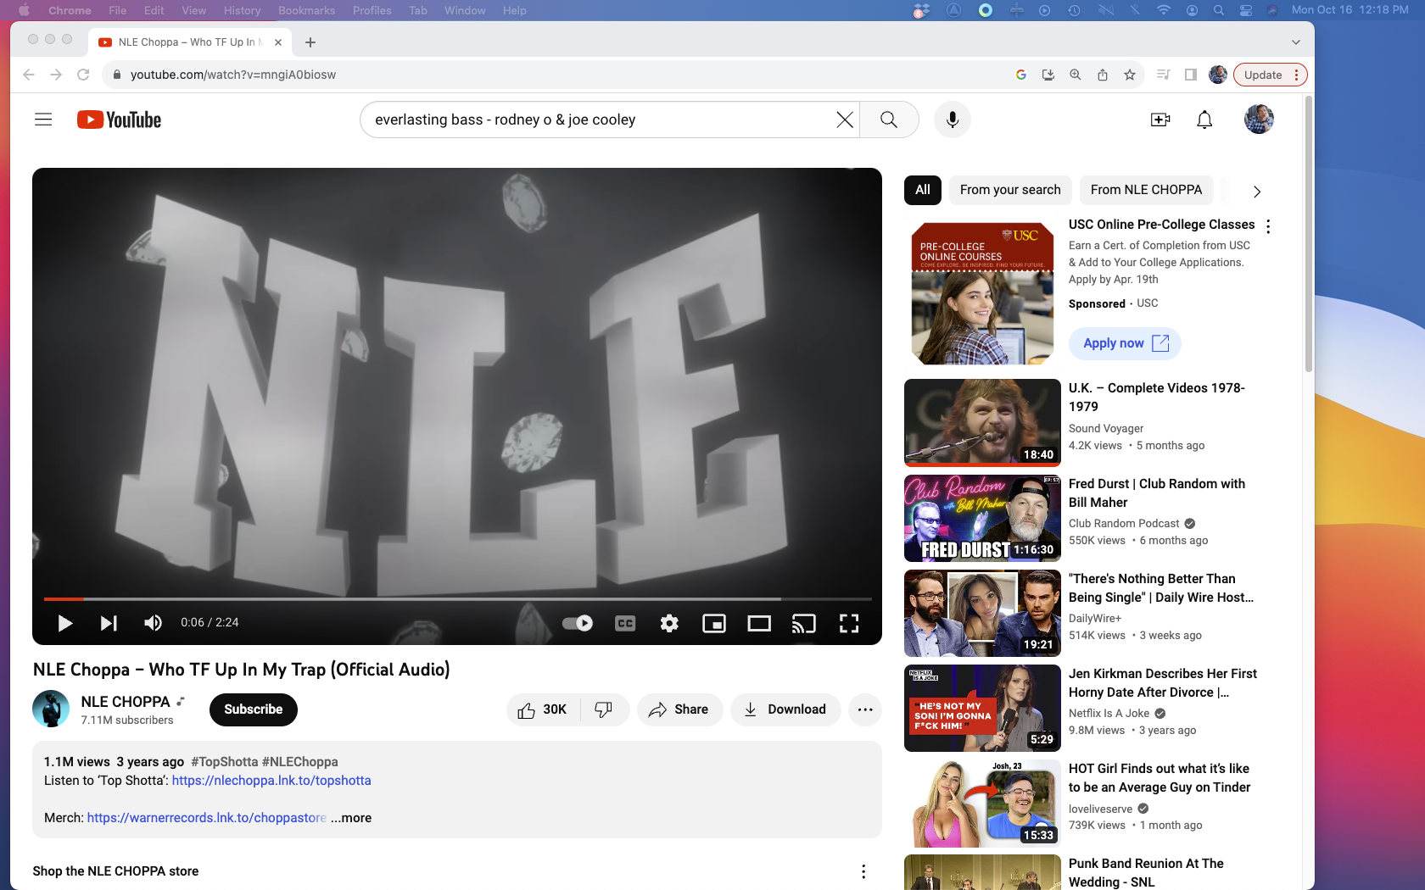Open the YouTube account avatar menu
Image resolution: width=1425 pixels, height=890 pixels.
[x=1259, y=120]
